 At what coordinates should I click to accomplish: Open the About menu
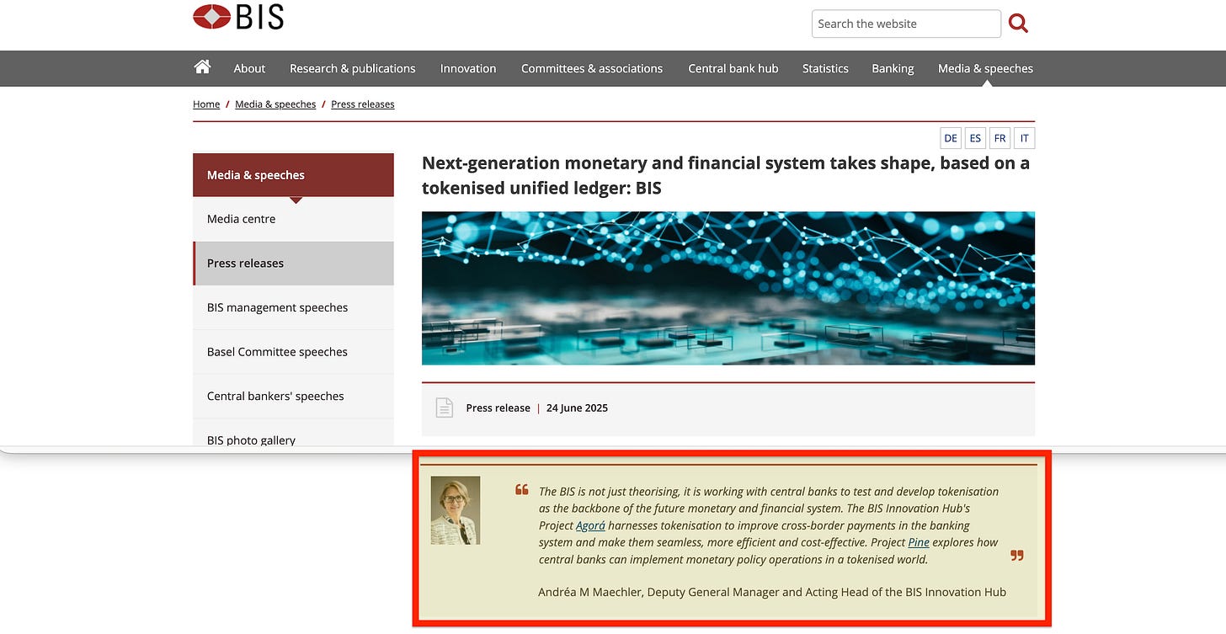(249, 68)
